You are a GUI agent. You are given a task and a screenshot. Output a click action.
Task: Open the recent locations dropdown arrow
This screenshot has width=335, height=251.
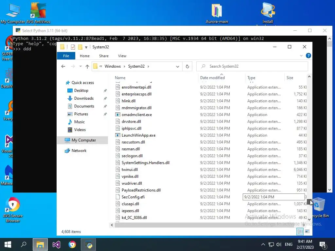80,66
